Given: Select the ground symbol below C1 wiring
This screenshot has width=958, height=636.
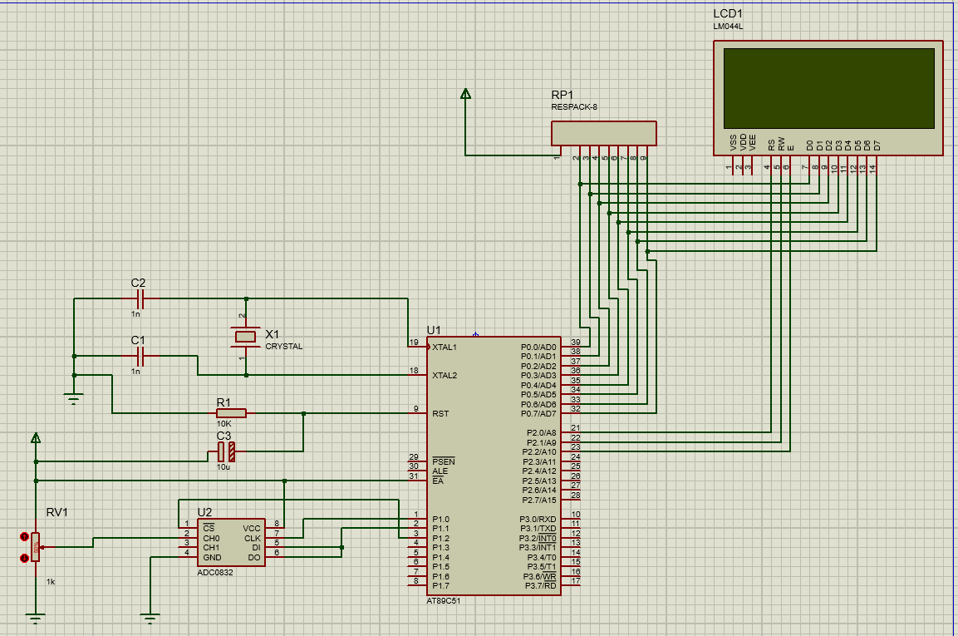Looking at the screenshot, I should 74,399.
